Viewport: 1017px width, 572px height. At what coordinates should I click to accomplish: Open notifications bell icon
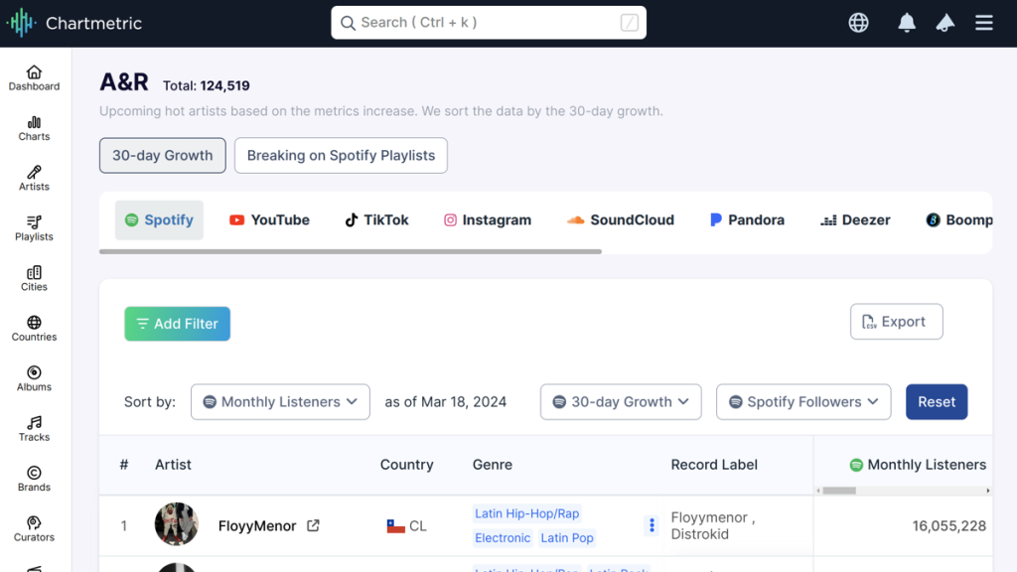906,23
